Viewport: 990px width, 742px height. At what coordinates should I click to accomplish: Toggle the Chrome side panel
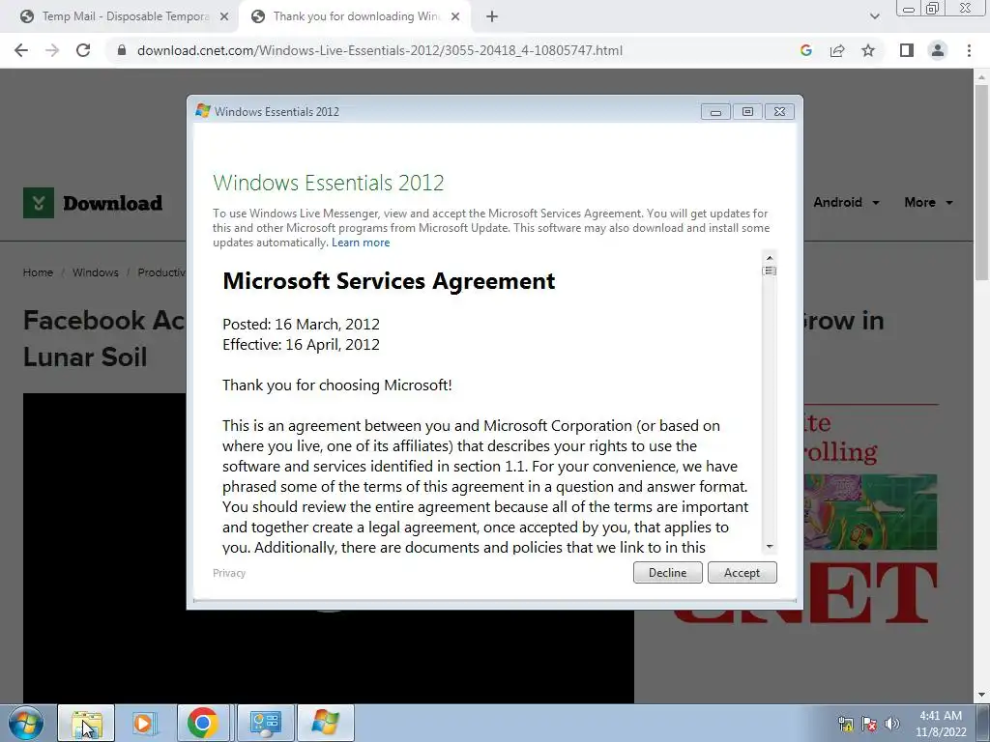click(x=907, y=50)
